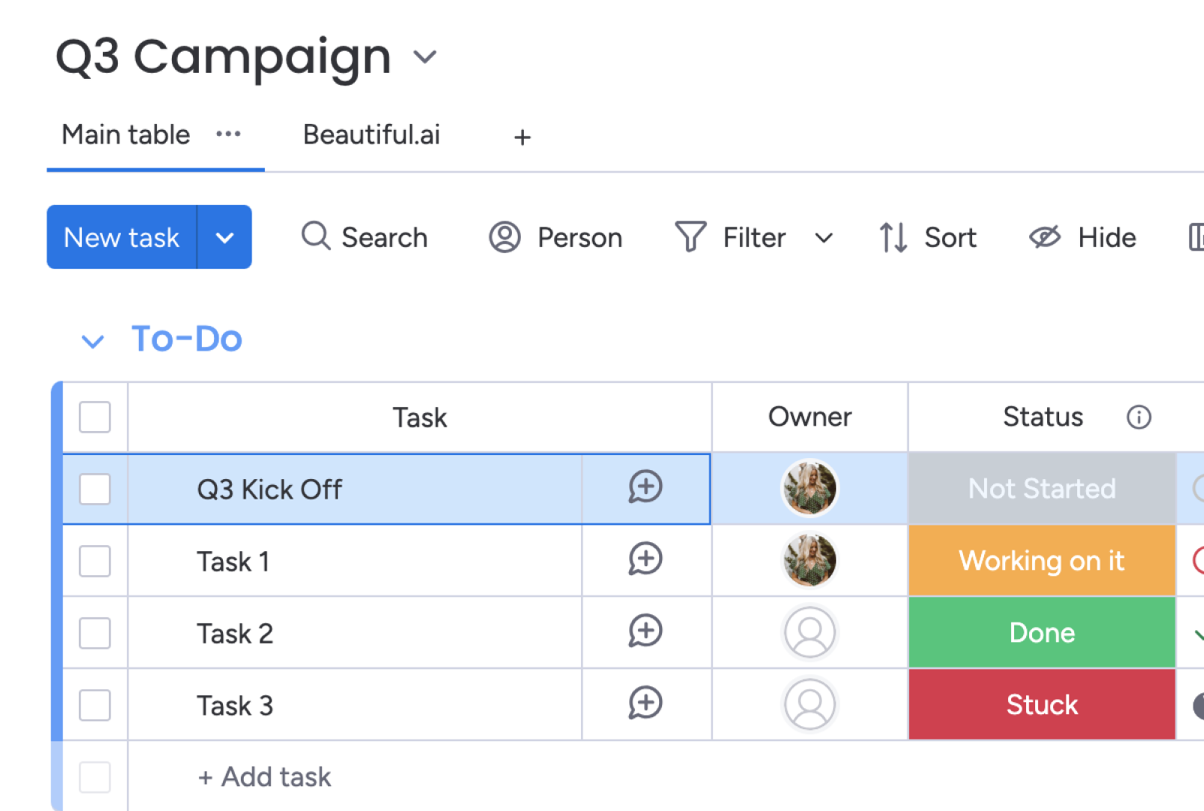This screenshot has width=1204, height=811.
Task: Select the Task 1 row checkbox
Action: point(95,561)
